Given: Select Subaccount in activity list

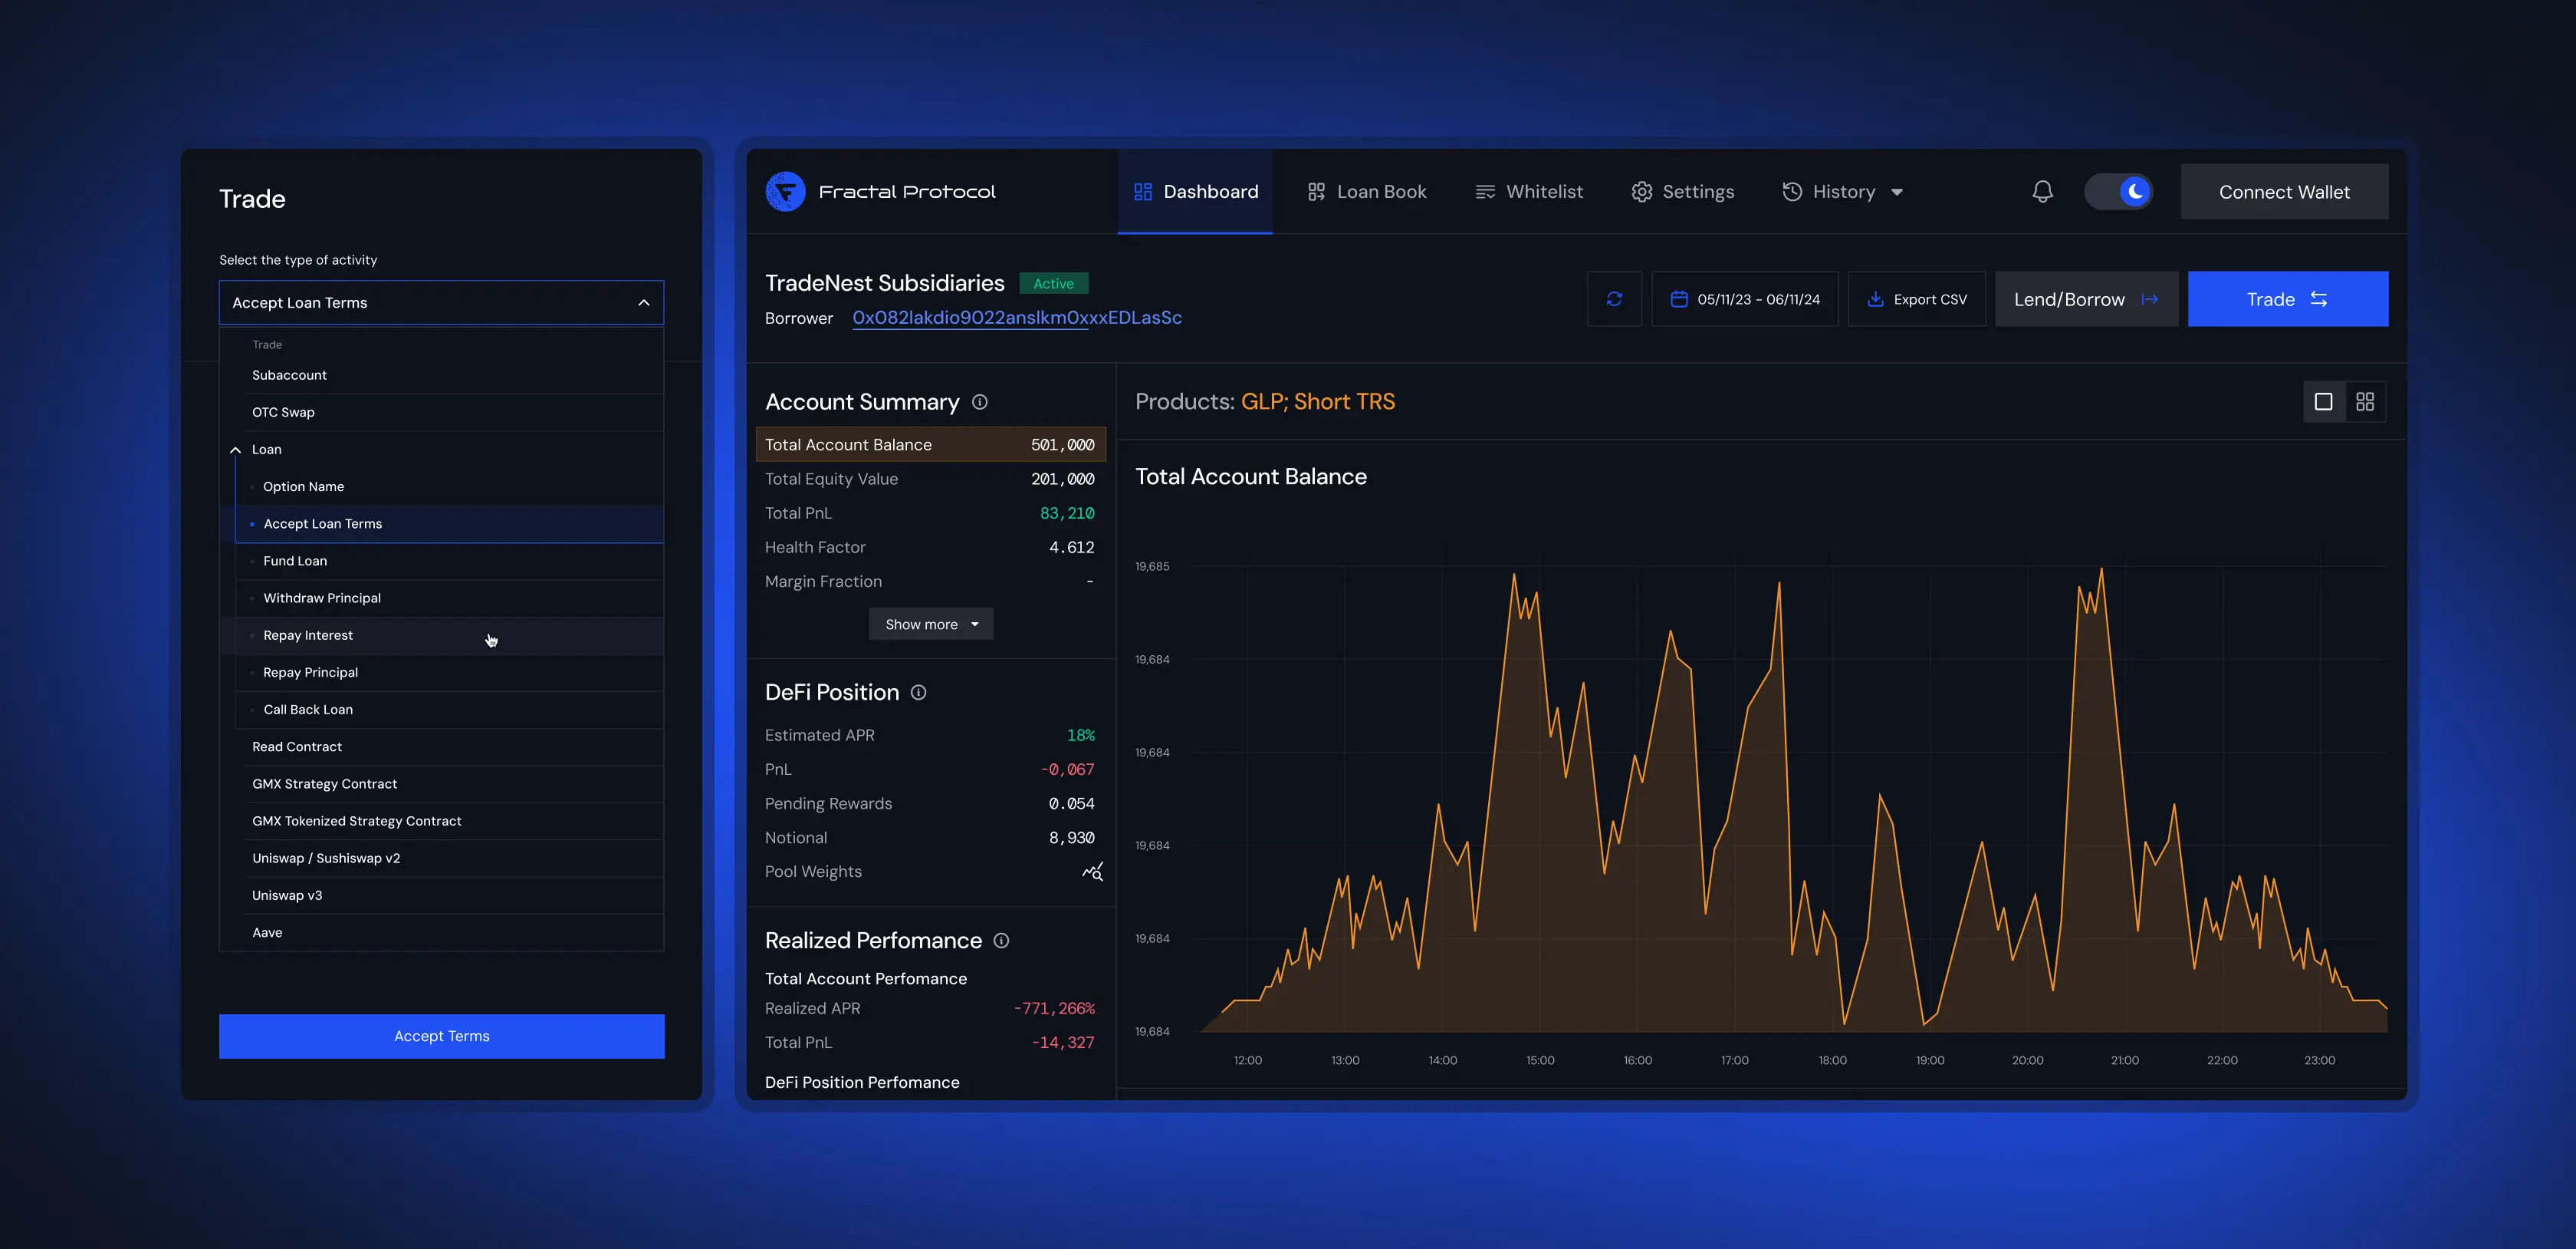Looking at the screenshot, I should coord(441,375).
